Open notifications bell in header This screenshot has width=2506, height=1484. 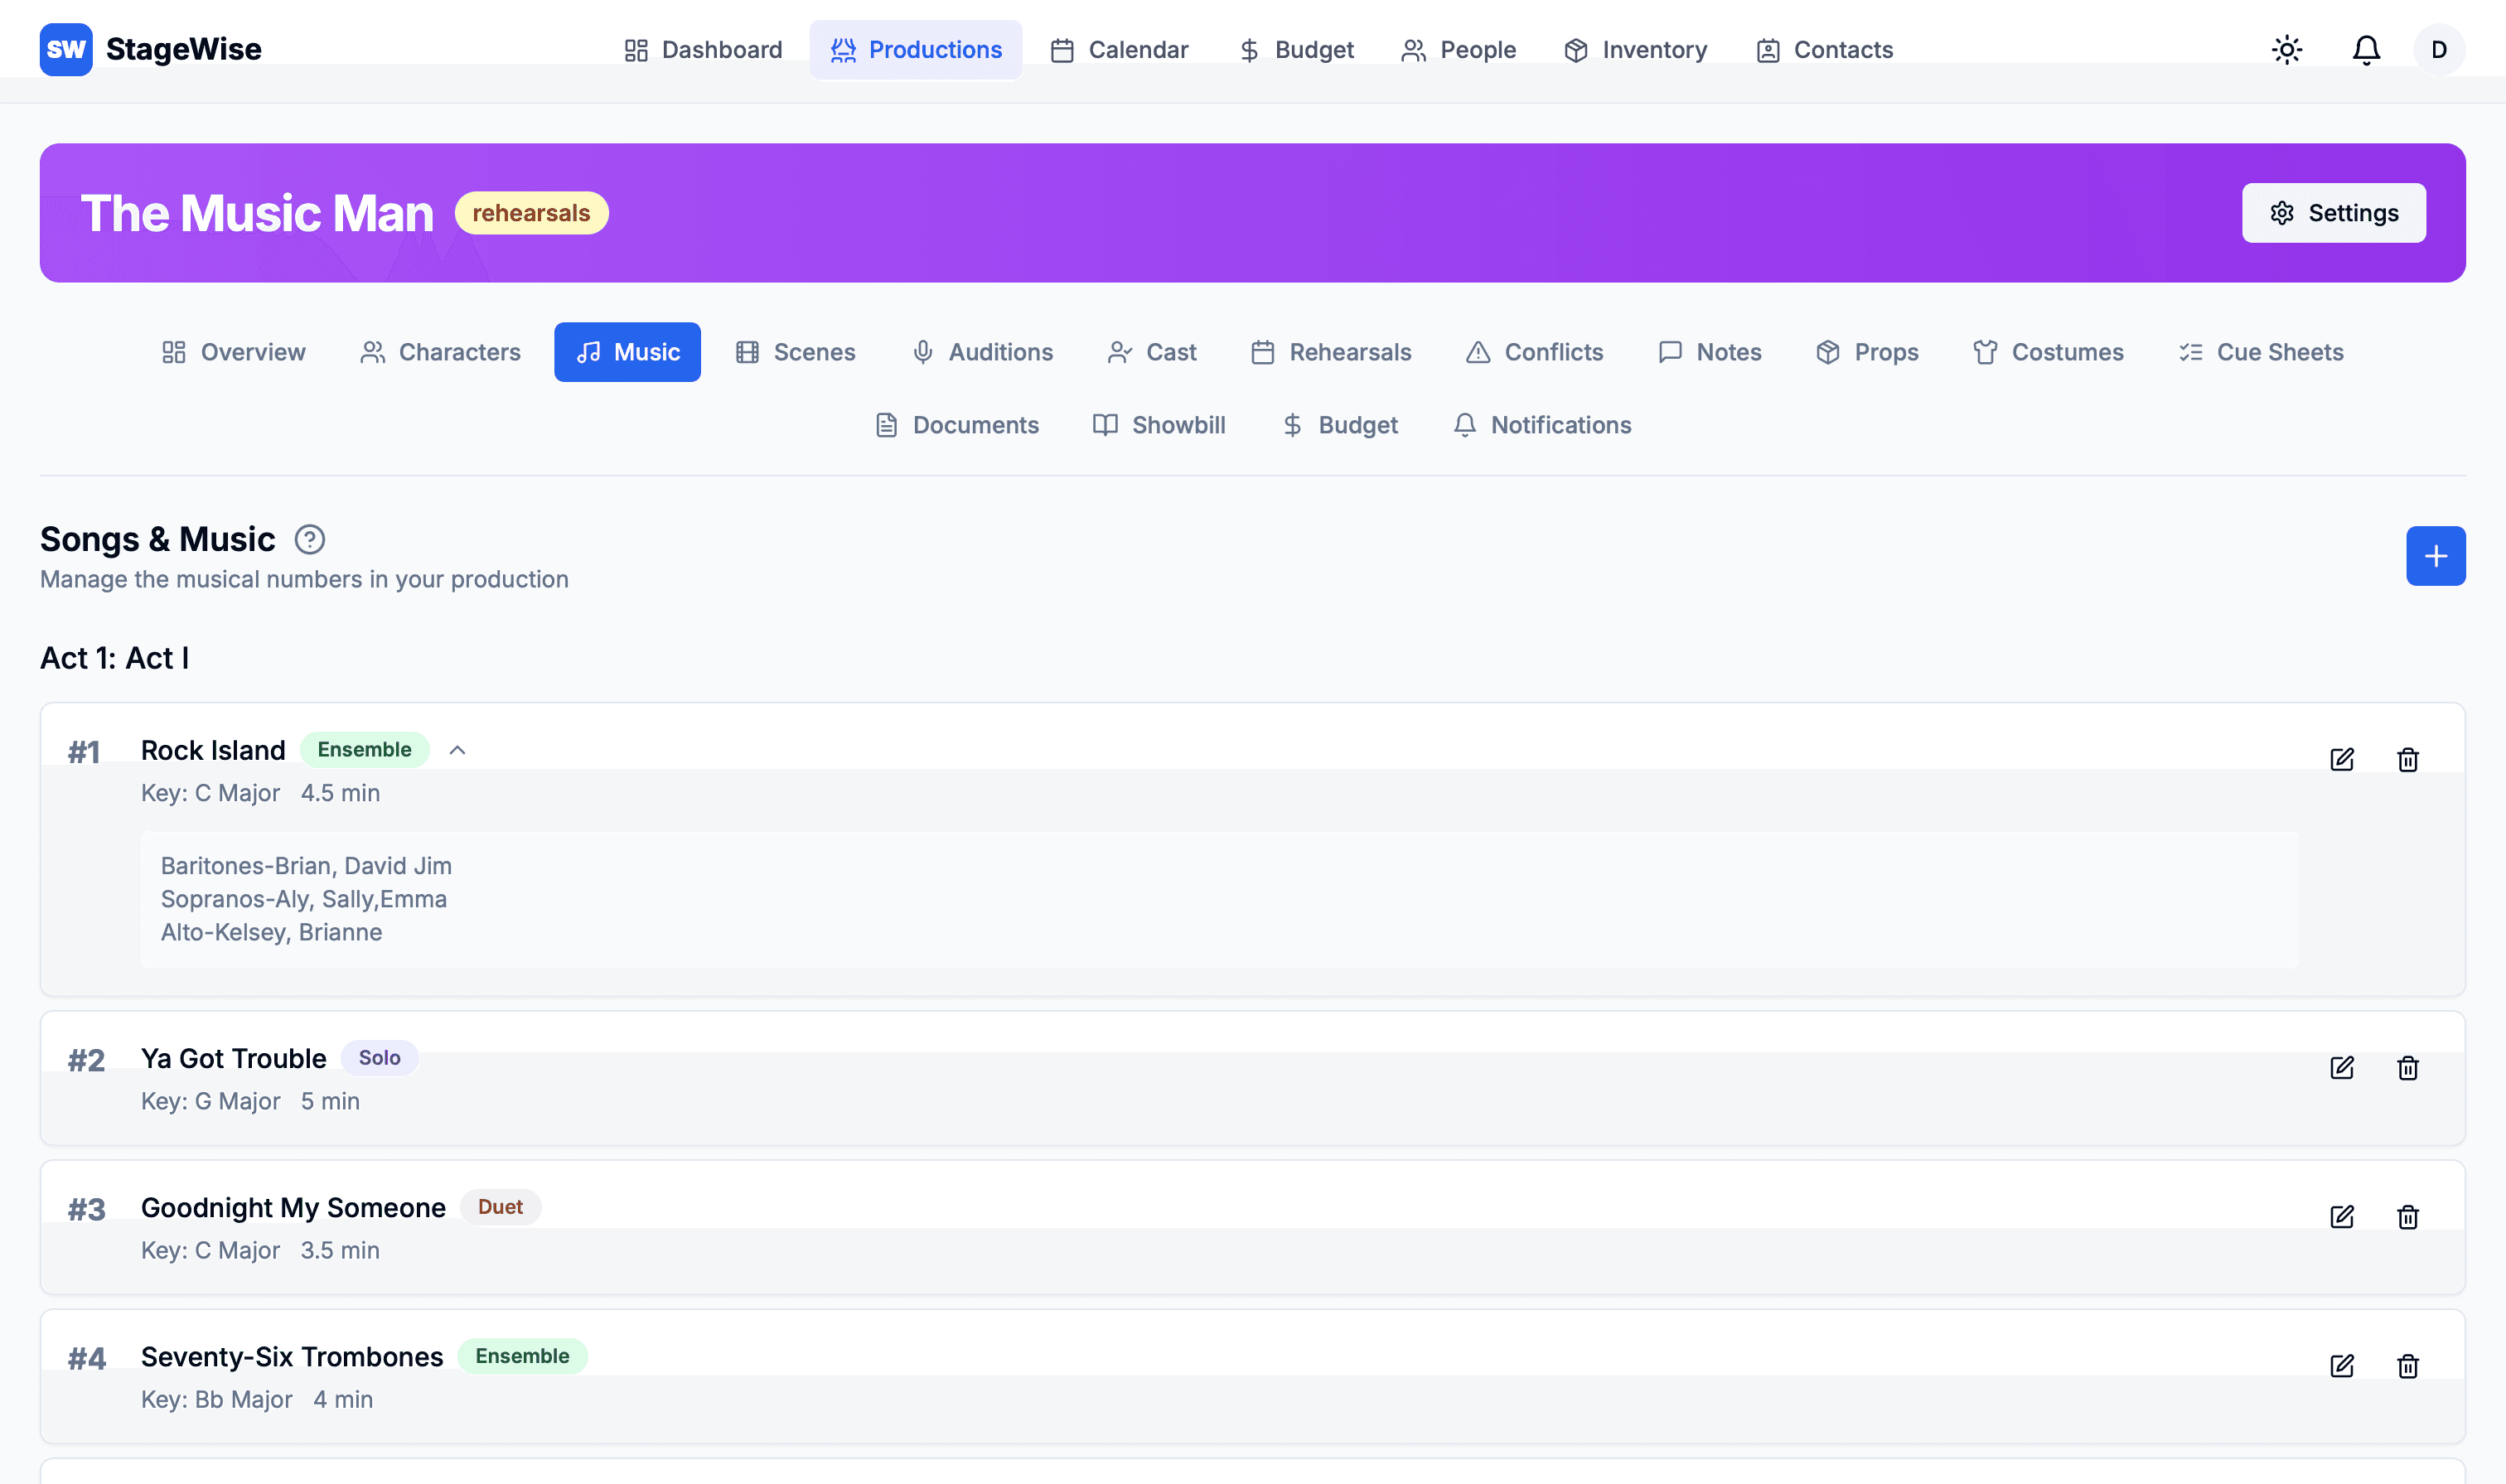click(2365, 49)
